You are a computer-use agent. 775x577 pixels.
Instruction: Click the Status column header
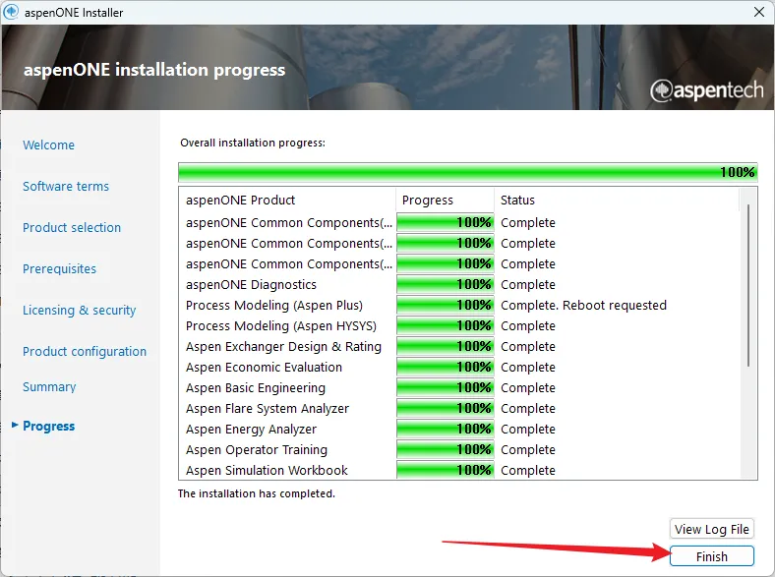coord(617,201)
